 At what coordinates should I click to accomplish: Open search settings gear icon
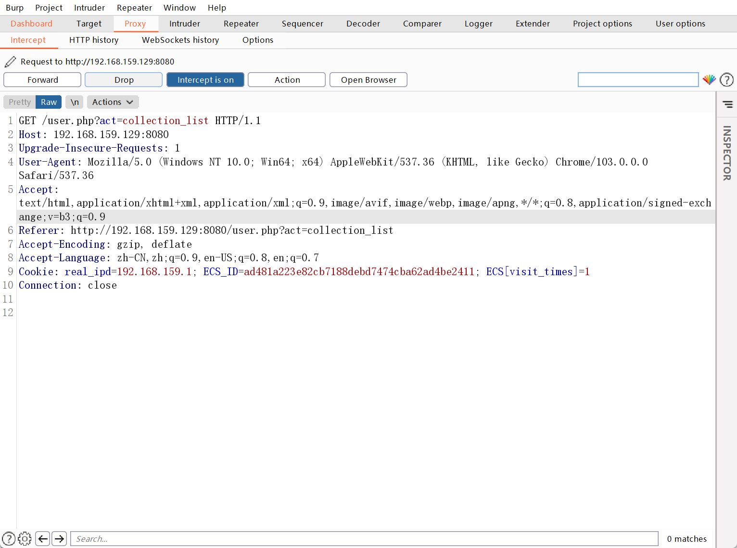click(25, 539)
